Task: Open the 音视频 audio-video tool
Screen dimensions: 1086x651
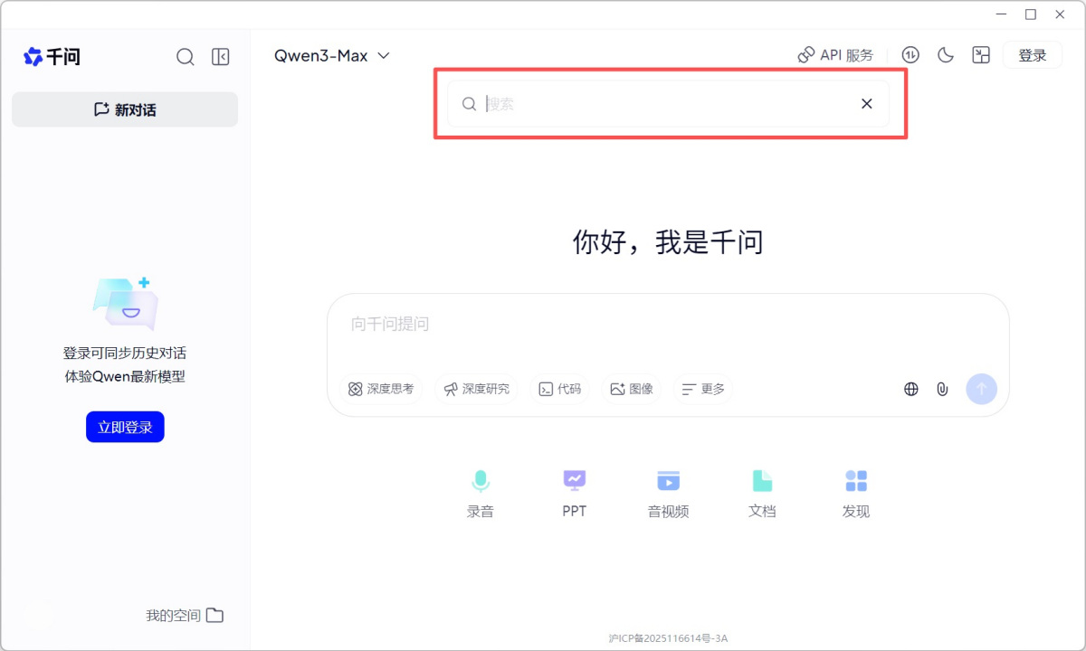Action: click(x=668, y=494)
